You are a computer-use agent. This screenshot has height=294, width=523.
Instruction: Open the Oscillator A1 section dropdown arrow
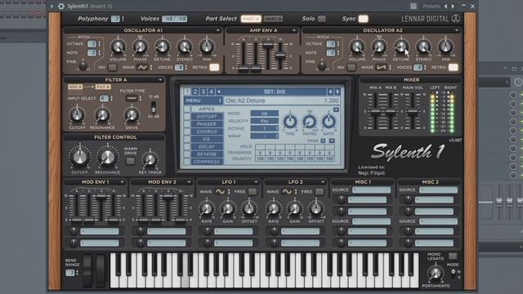click(x=218, y=30)
